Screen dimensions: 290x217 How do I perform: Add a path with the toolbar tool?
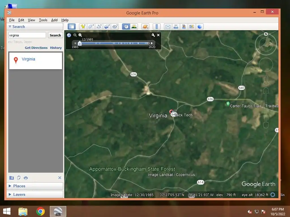99,27
